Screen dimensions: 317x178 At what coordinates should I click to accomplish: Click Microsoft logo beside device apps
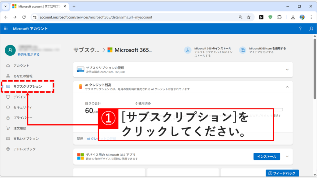80,156
